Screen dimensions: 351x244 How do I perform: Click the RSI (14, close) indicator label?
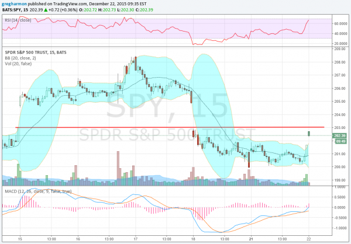click(x=18, y=20)
